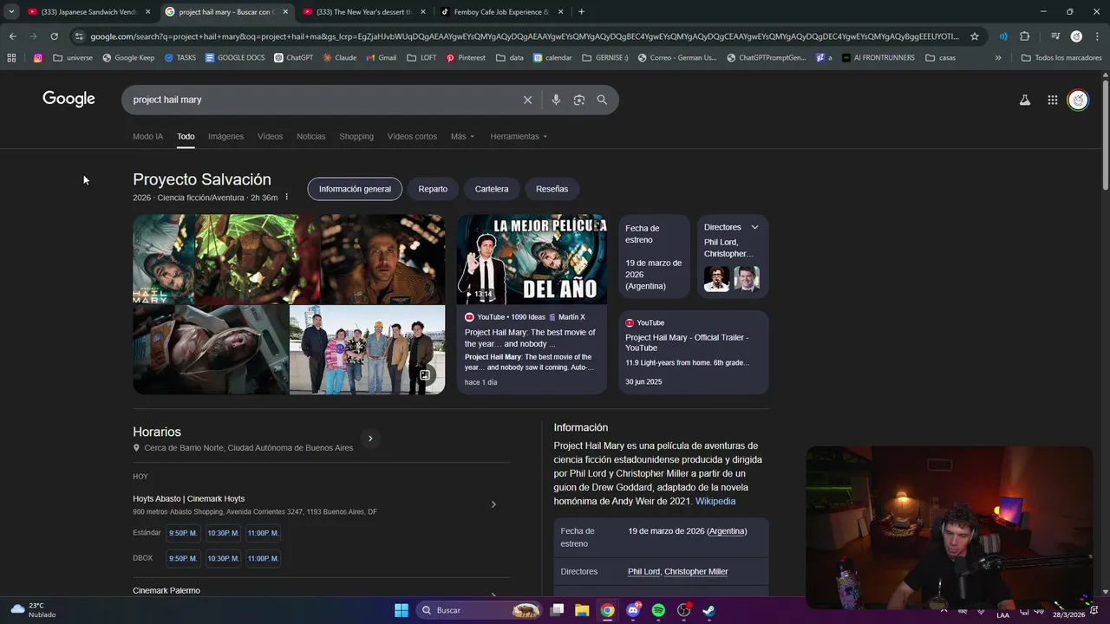
Task: Open the Herramientas dropdown
Action: 519,136
